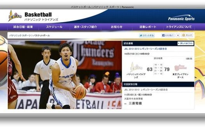The width and height of the screenshot is (205, 128).
Task: Open 試合日程・結果 menu tab
Action: (23, 27)
